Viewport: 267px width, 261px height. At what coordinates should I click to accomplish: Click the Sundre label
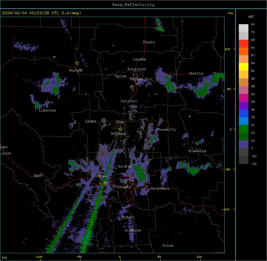(90, 121)
